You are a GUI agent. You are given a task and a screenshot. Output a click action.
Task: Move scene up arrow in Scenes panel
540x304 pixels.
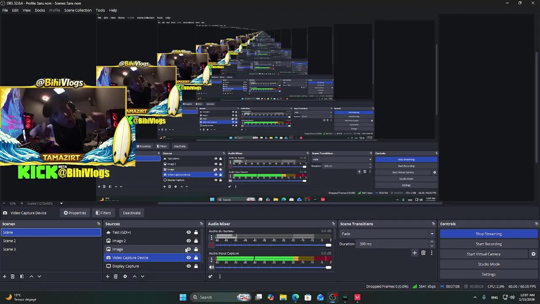pos(31,277)
